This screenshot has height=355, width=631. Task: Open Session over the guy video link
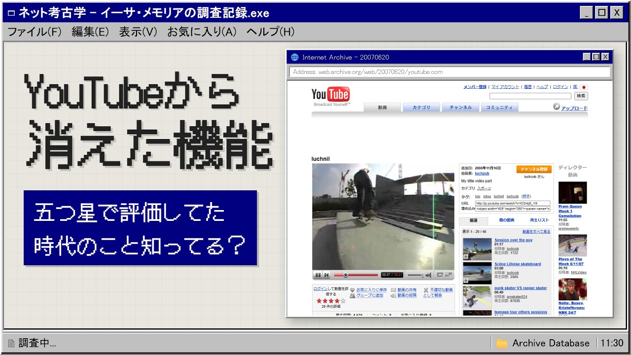click(x=514, y=240)
